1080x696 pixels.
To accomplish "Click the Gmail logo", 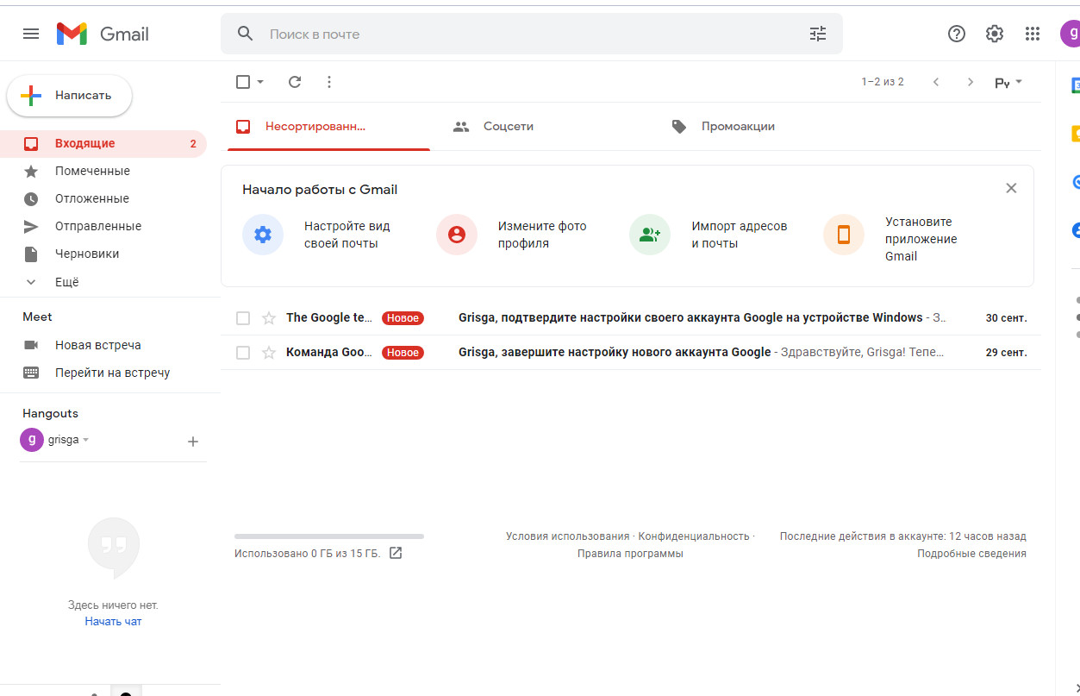I will [x=103, y=34].
